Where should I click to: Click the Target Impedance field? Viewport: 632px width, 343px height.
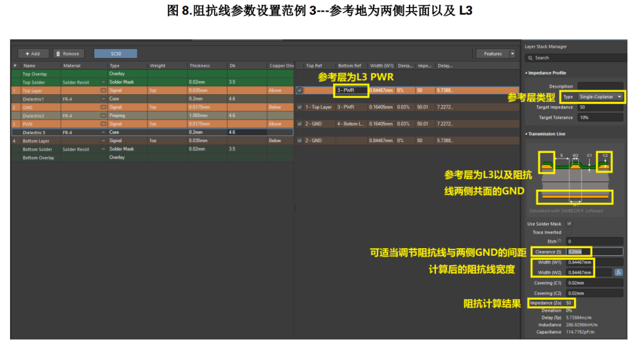600,107
